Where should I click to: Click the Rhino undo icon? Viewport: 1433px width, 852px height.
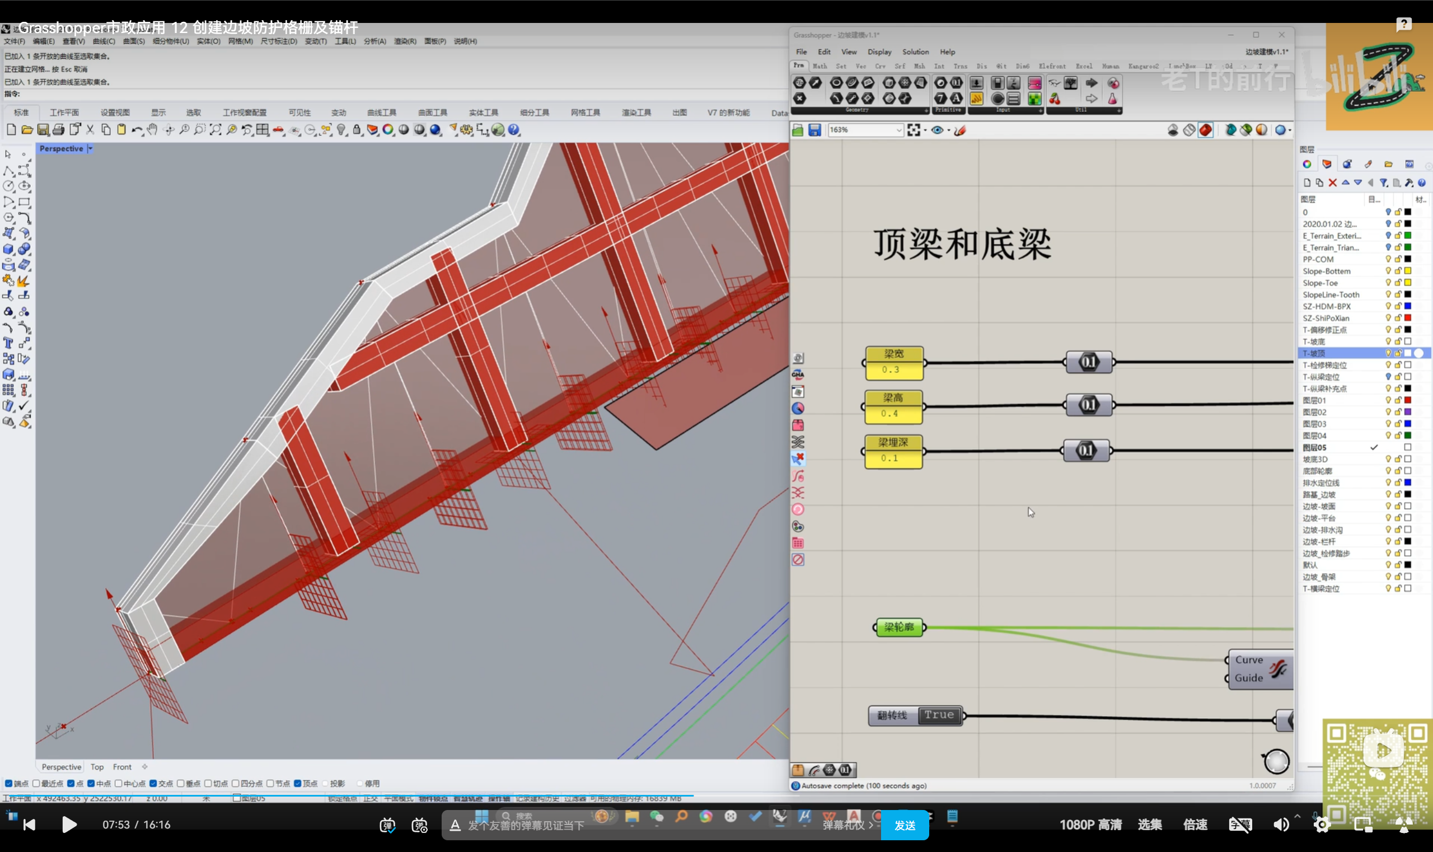[136, 130]
